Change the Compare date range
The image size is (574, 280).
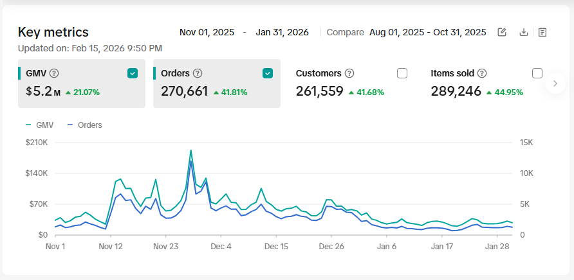tap(427, 32)
